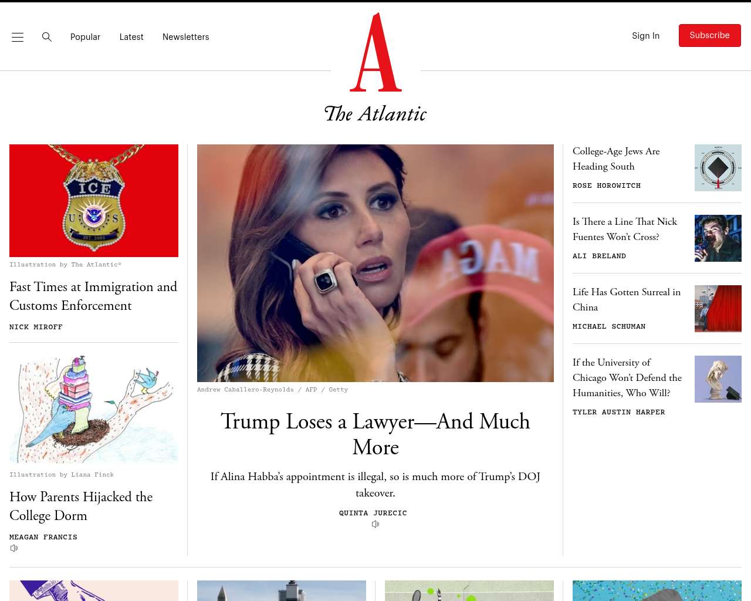Image resolution: width=751 pixels, height=601 pixels.
Task: Open the compass thumbnail beside College-Age Jews article
Action: [x=718, y=168]
